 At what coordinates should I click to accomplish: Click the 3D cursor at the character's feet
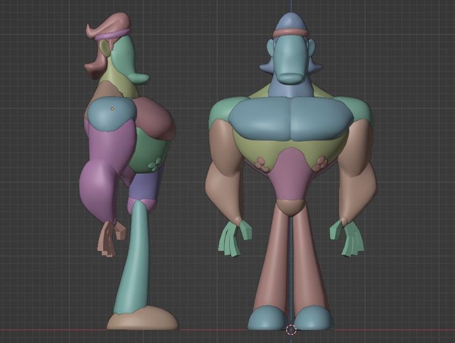291,329
